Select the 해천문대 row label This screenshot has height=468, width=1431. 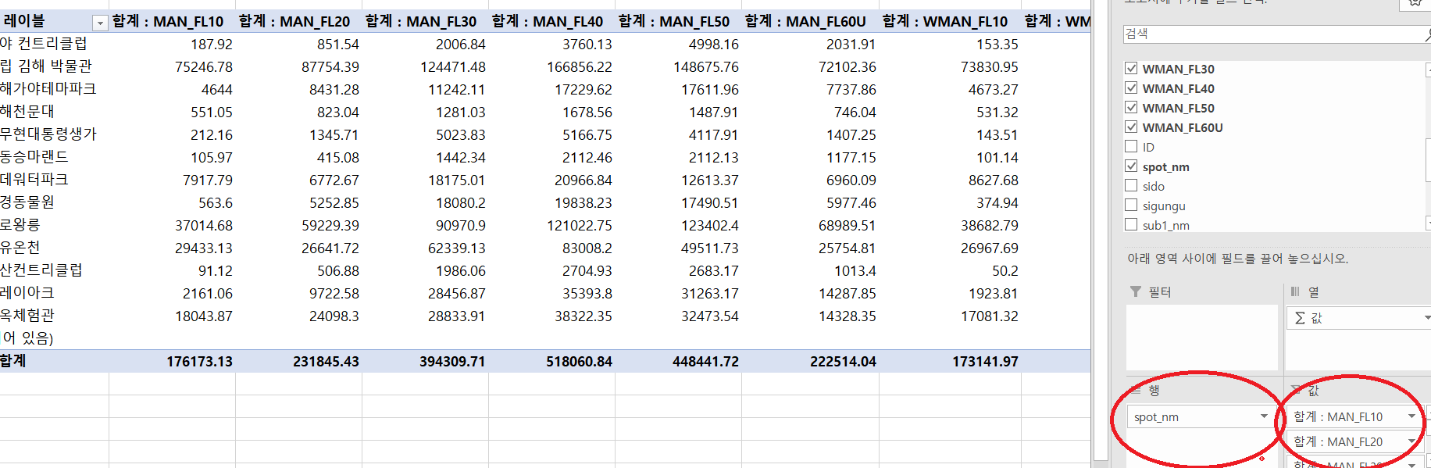pos(27,112)
